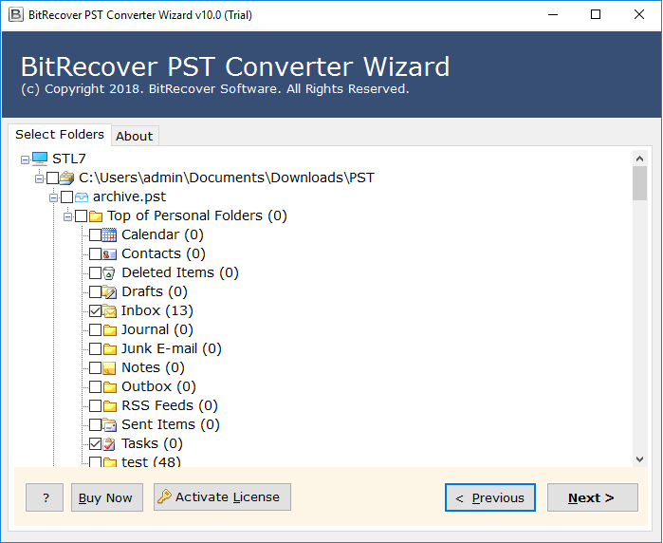
Task: Click the archive.pst mailbox icon
Action: point(82,197)
